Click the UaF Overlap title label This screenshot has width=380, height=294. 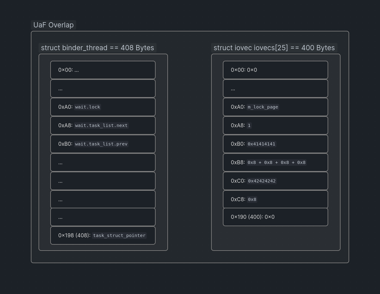tap(53, 25)
